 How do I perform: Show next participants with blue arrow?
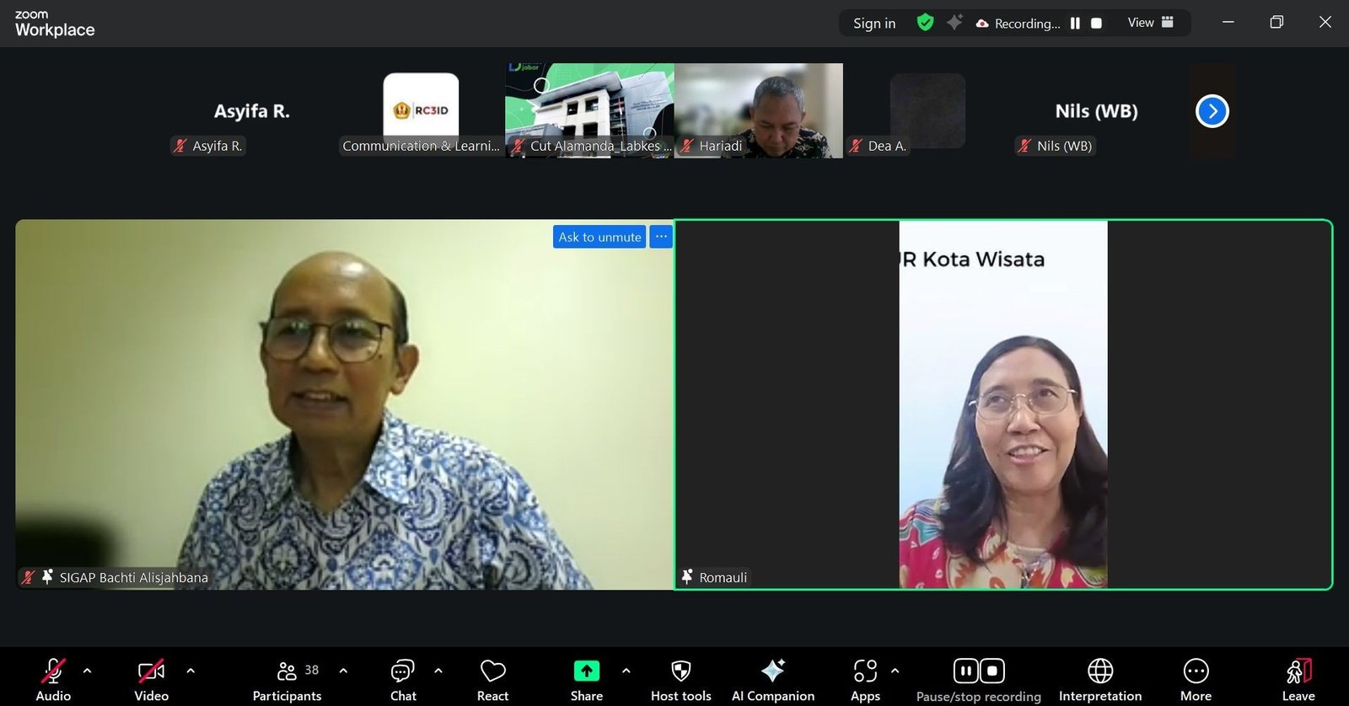coord(1212,111)
